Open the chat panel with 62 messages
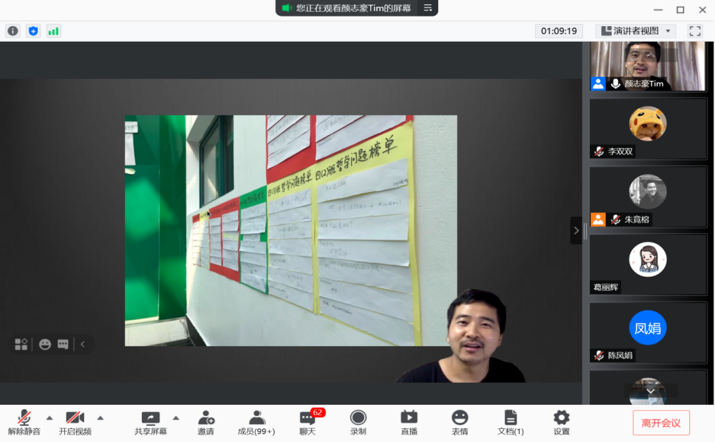 [307, 423]
